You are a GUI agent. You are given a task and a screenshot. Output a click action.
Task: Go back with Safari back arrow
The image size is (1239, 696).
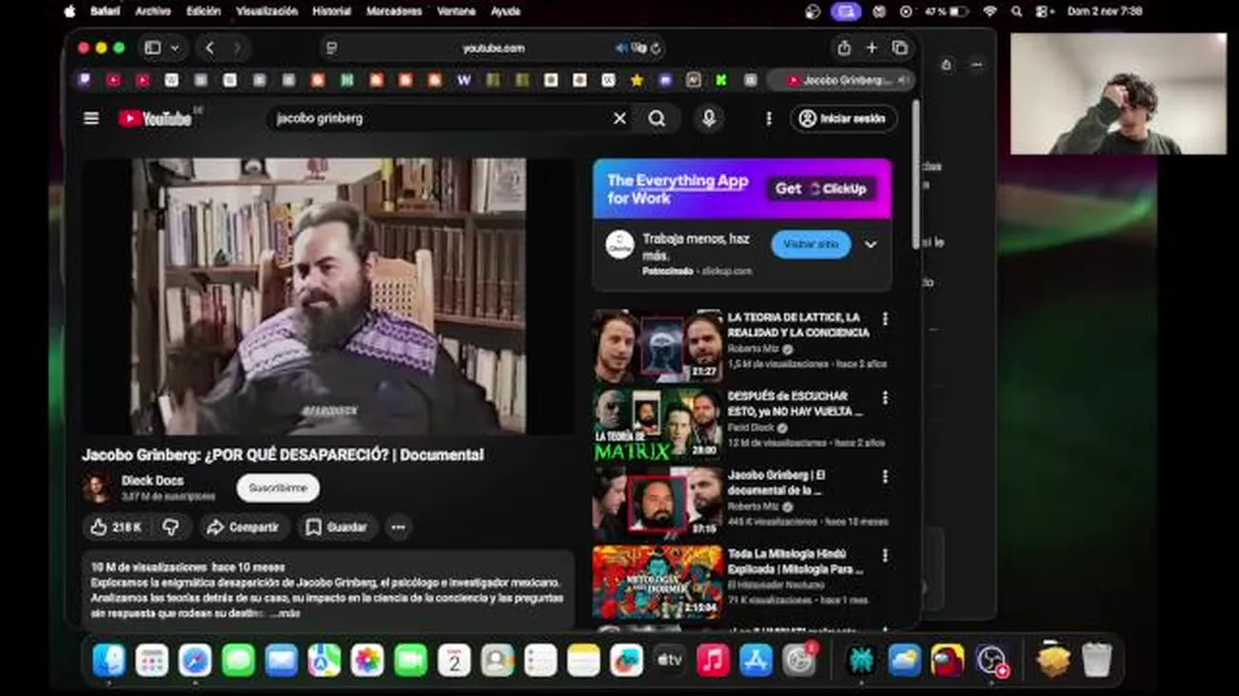210,47
